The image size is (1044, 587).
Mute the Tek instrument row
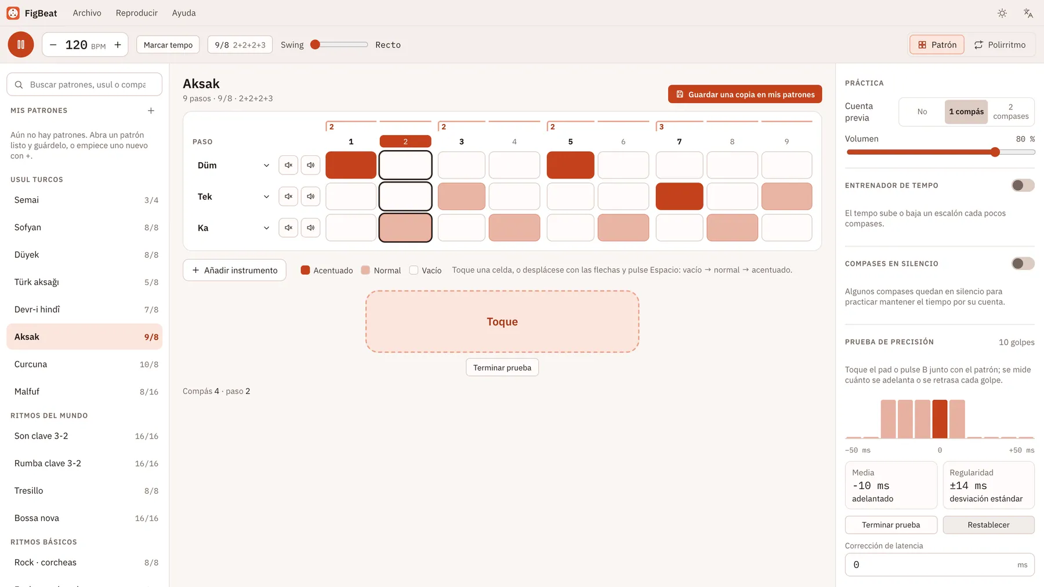[288, 196]
